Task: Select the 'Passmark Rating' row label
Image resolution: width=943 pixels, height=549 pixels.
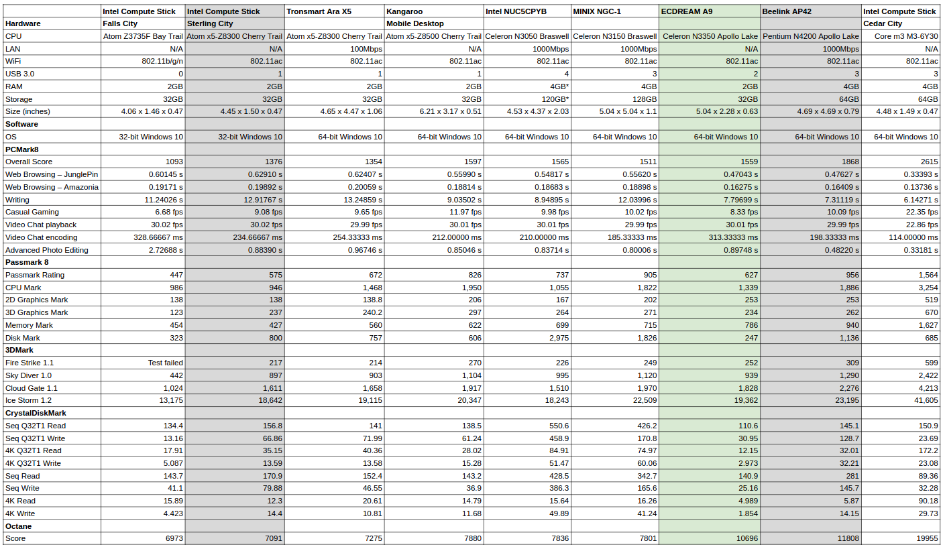Action: (52, 275)
